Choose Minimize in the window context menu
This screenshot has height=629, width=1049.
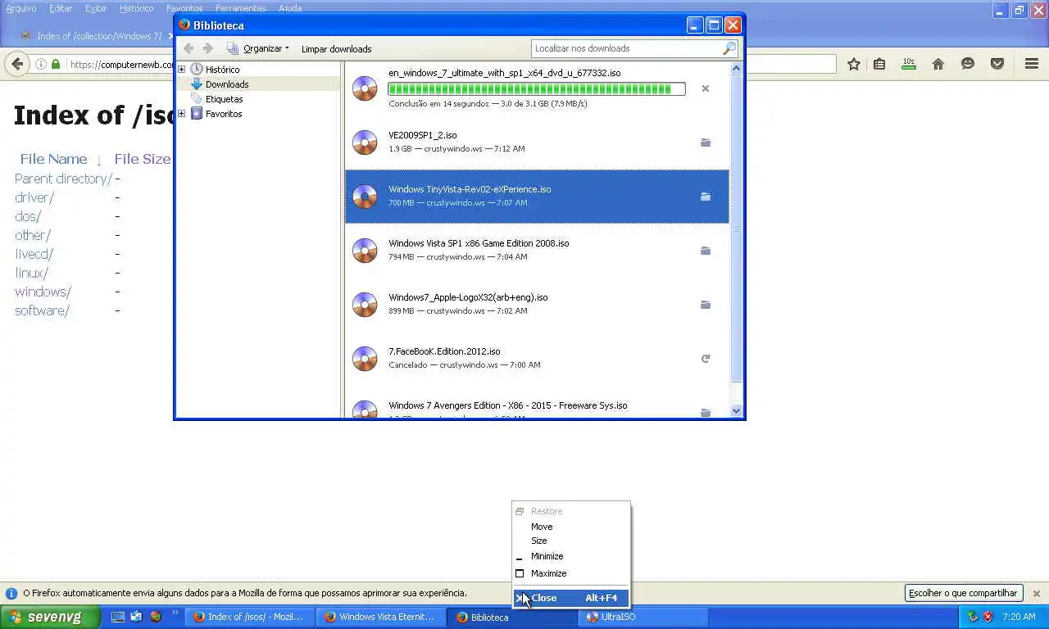[x=571, y=556]
